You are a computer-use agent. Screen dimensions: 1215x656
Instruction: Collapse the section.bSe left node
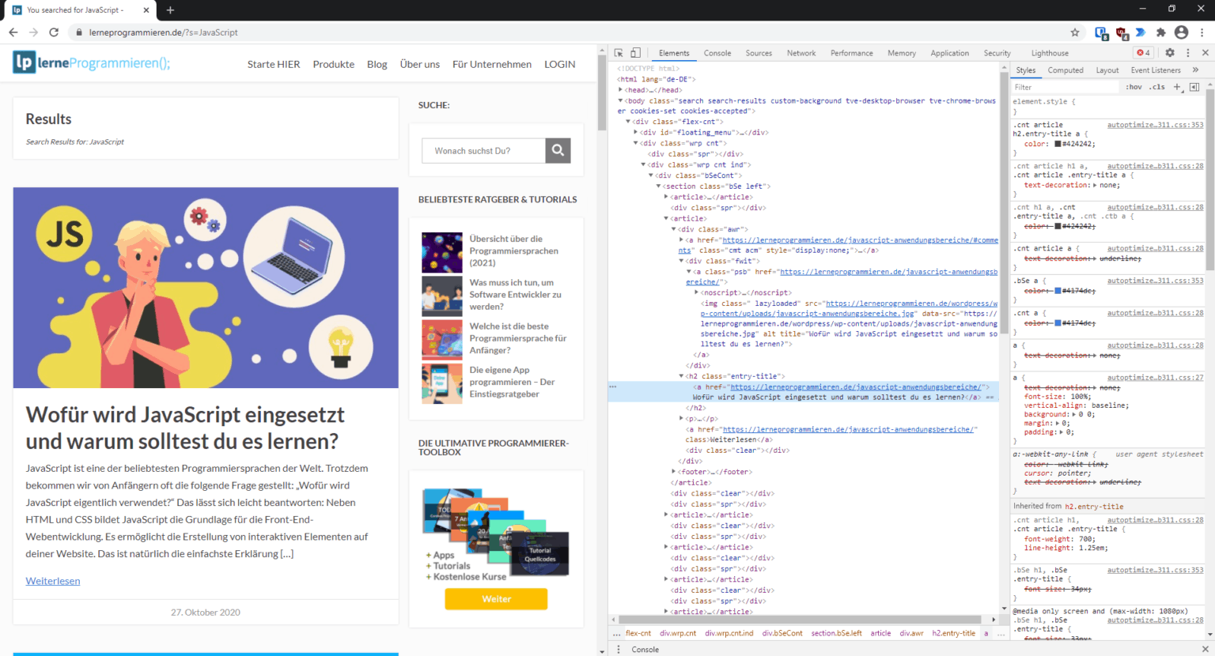(659, 186)
